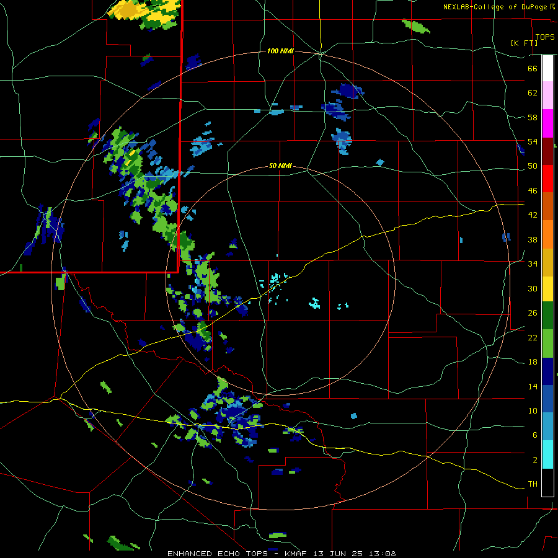Click the 58 value on the legend

coord(533,117)
